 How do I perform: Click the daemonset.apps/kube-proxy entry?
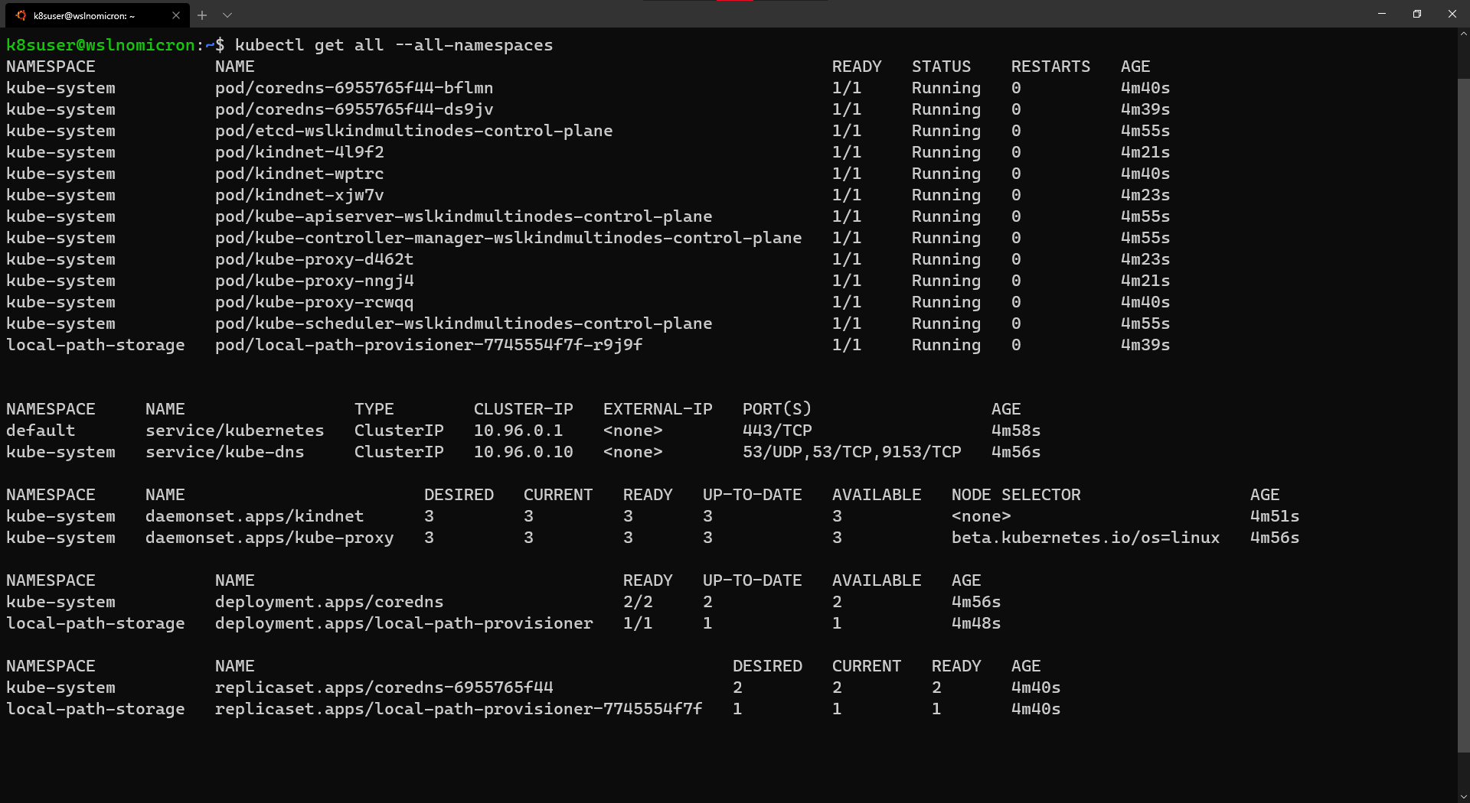click(x=269, y=538)
